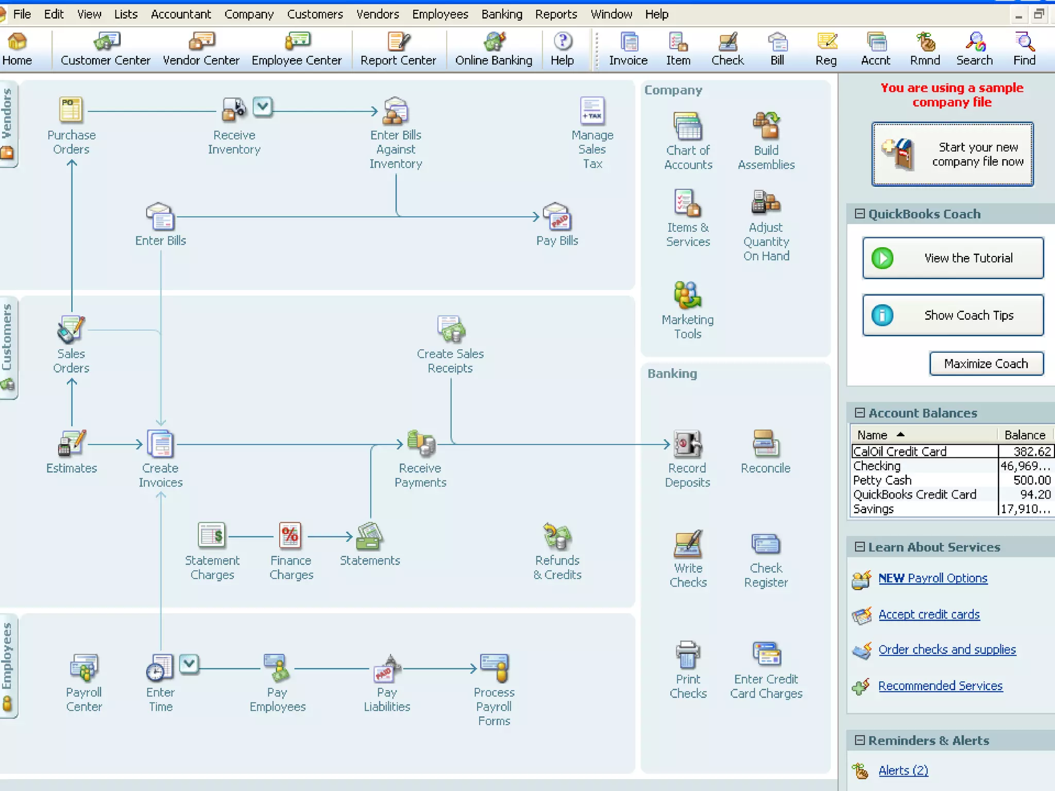Click Customer Center in toolbar

pyautogui.click(x=105, y=49)
